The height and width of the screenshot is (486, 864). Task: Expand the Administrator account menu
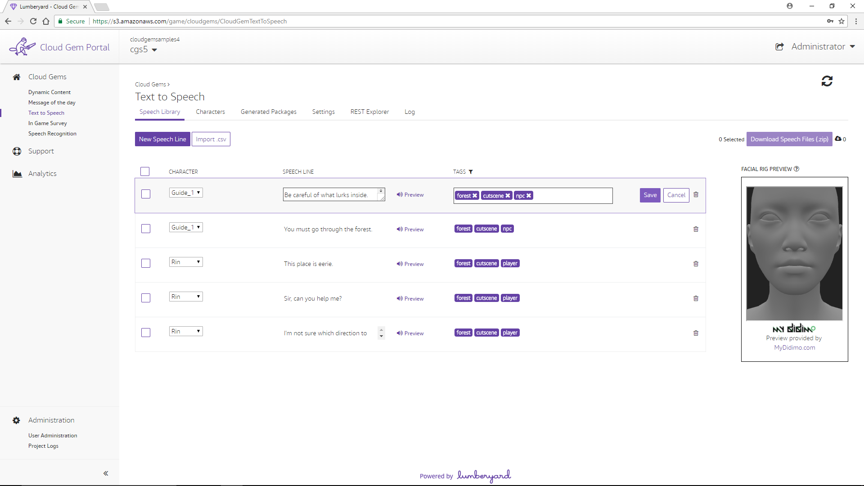coord(823,47)
